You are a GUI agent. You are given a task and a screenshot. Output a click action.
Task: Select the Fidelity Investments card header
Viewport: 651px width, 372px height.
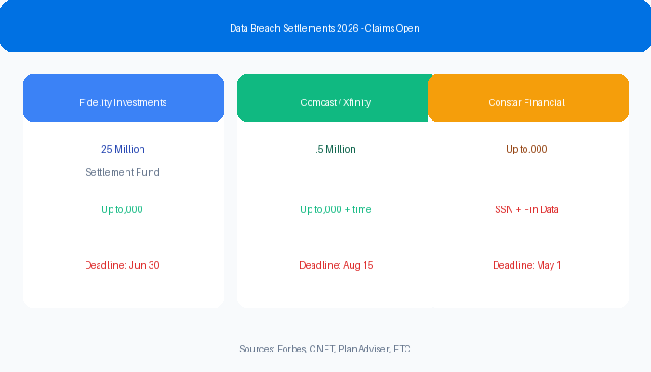click(x=124, y=98)
